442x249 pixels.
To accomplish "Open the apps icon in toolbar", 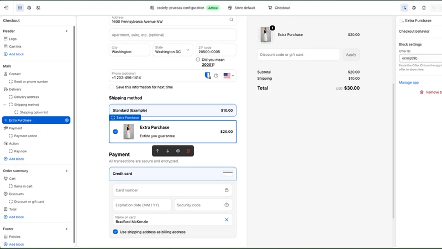I will click(x=38, y=8).
